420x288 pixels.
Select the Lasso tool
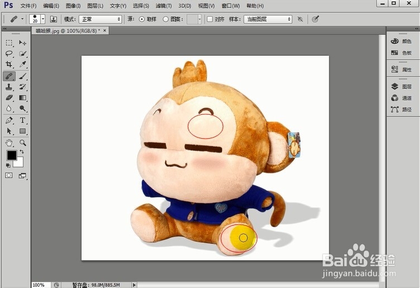point(9,53)
